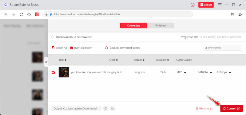Toggle Exclude converted songs option
This screenshot has height=115, width=246.
[122, 48]
